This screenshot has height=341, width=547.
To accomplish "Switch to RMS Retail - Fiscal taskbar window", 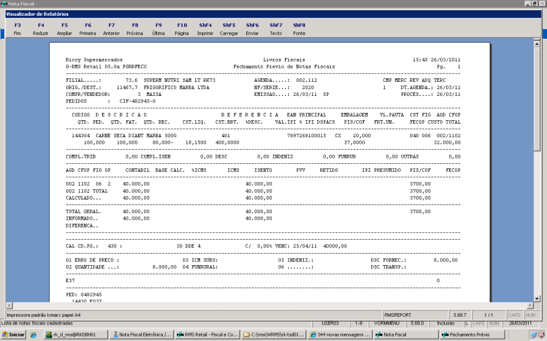I will click(207, 334).
